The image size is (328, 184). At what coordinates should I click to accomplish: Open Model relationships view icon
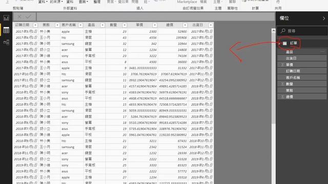(x=6, y=42)
